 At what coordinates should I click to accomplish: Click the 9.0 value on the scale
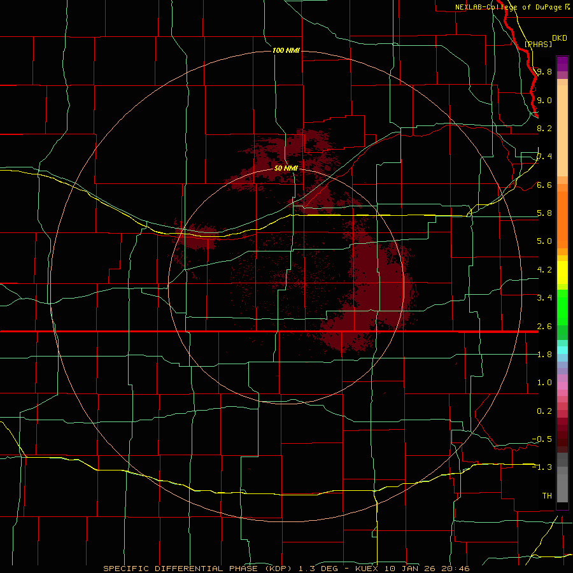pos(544,100)
